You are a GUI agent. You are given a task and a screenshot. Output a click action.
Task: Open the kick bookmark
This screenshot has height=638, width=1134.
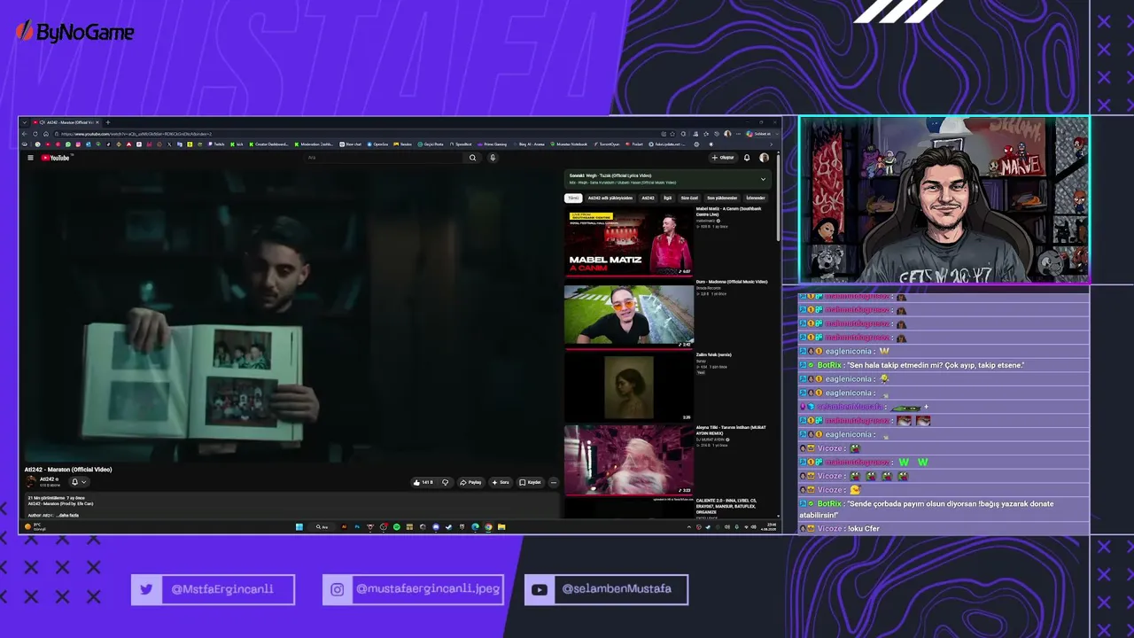(237, 144)
